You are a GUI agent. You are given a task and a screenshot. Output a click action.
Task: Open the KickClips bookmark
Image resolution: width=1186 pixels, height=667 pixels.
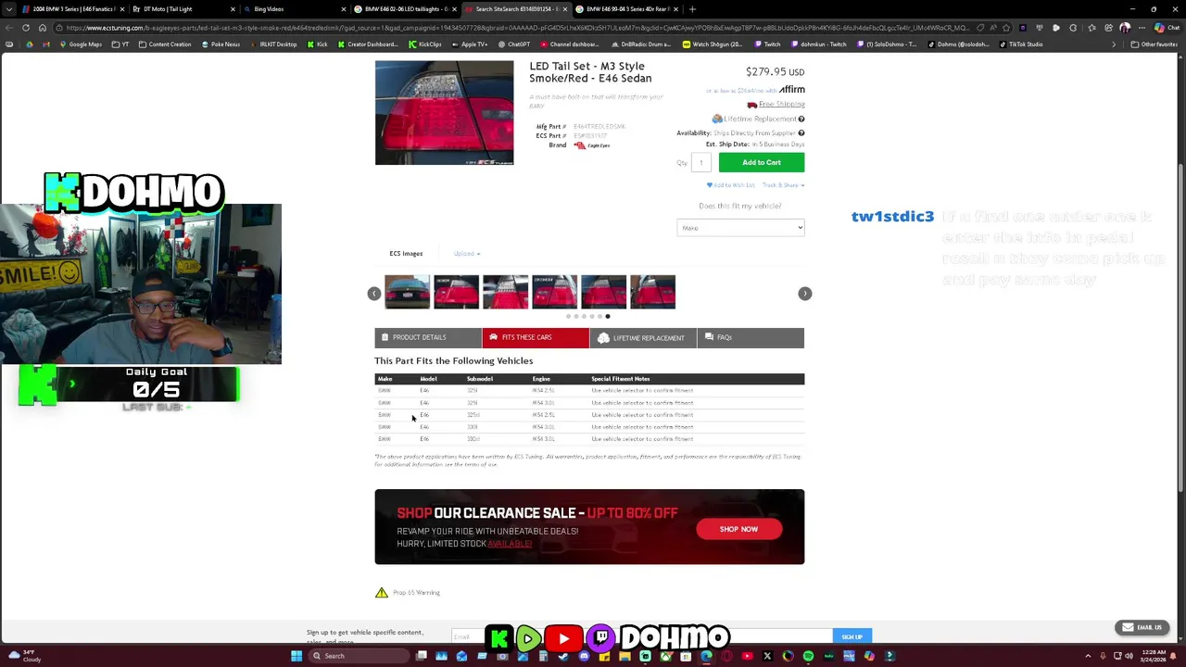tap(425, 44)
